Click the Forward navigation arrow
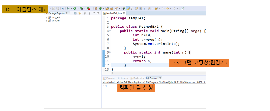The width and height of the screenshot is (270, 111). (x=174, y=8)
